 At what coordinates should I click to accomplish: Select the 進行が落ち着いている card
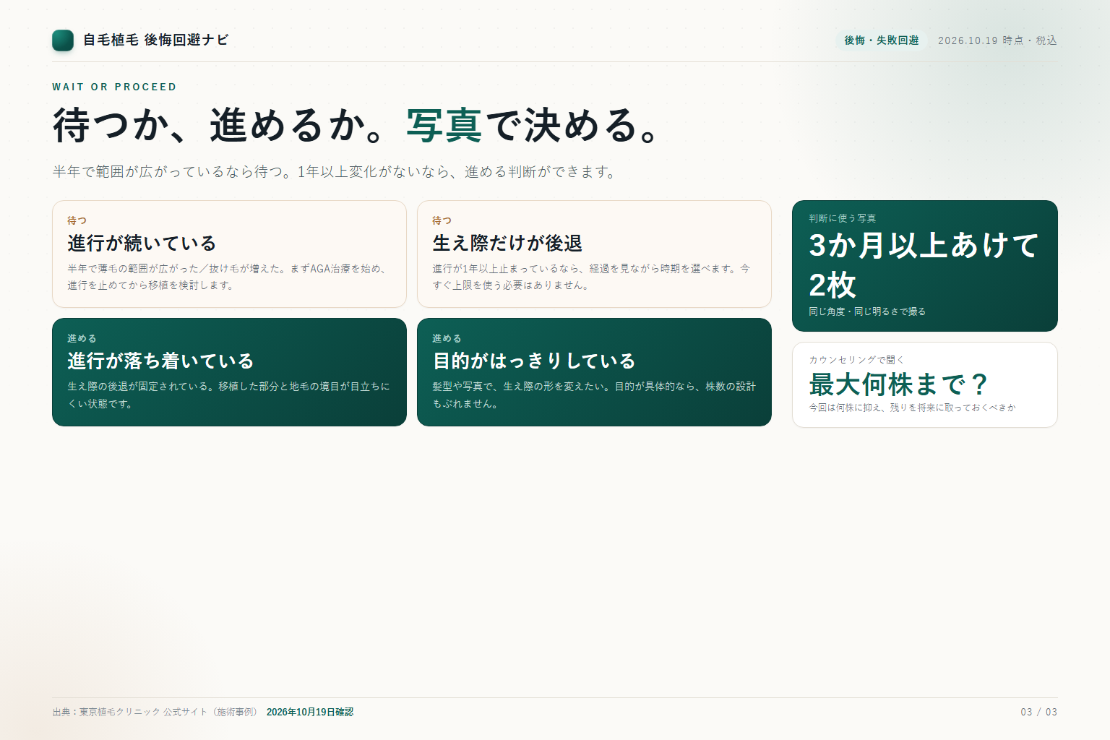[229, 372]
